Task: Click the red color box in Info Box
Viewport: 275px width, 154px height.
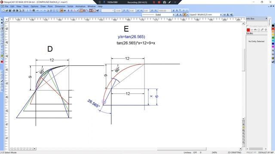Action: pyautogui.click(x=248, y=30)
